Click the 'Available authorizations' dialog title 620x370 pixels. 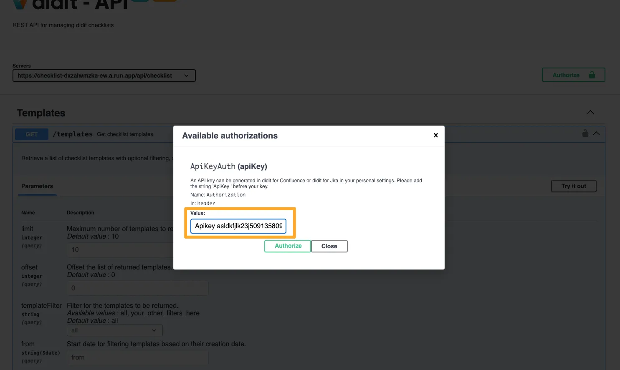pyautogui.click(x=230, y=136)
